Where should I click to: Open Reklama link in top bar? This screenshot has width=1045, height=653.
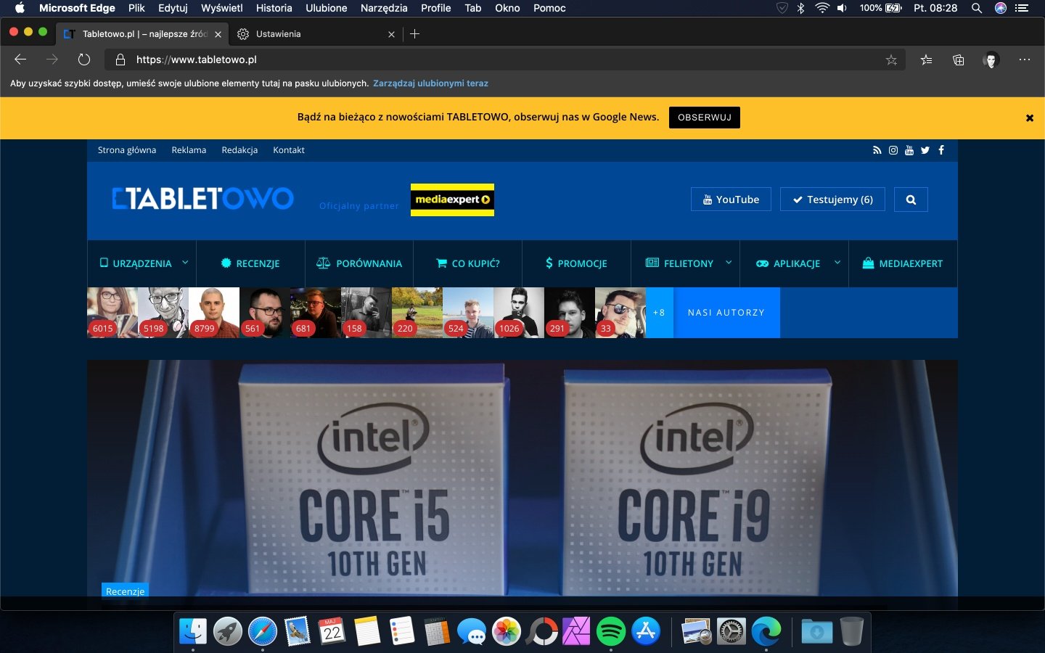pyautogui.click(x=189, y=150)
